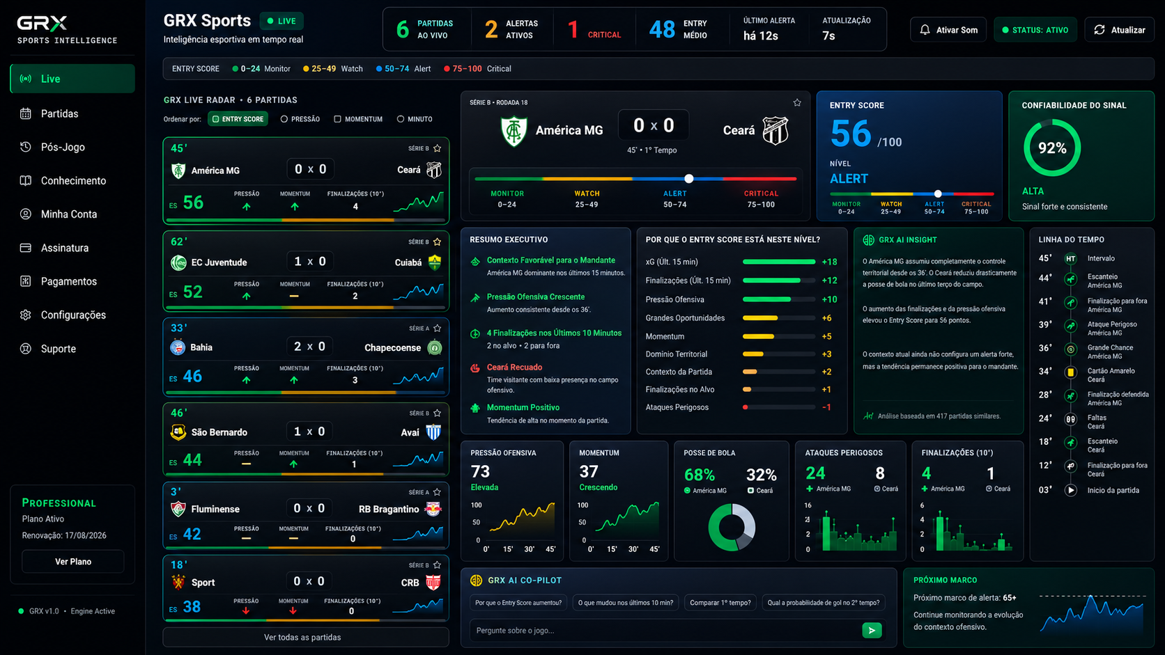Favorite the América MG match header star
Image resolution: width=1165 pixels, height=655 pixels.
[797, 103]
